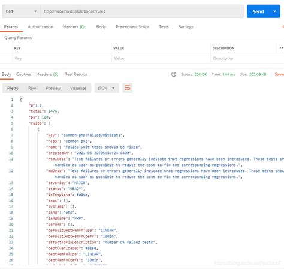Open the JSON format dropdown
Viewport: 284px width, 269px height.
(x=107, y=88)
